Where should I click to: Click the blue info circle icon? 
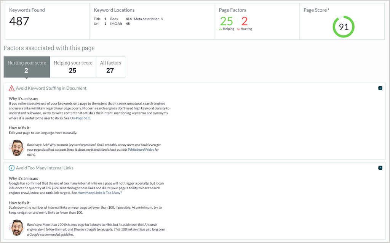(12, 168)
